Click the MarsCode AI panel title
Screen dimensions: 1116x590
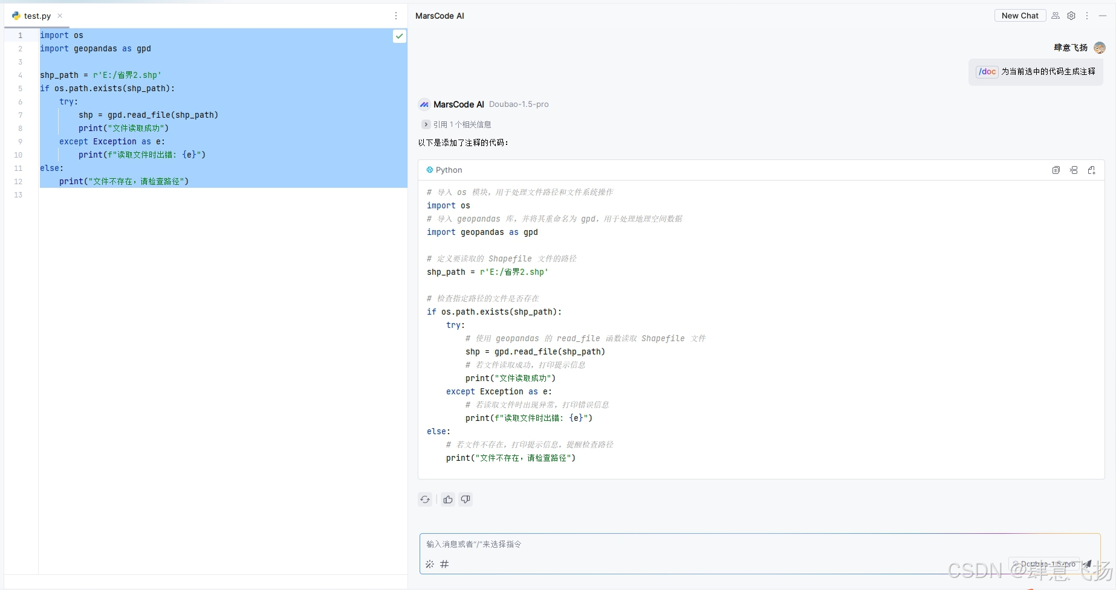pyautogui.click(x=440, y=16)
